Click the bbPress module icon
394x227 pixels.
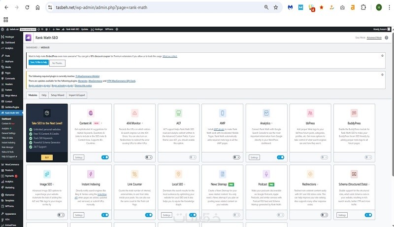[310, 113]
